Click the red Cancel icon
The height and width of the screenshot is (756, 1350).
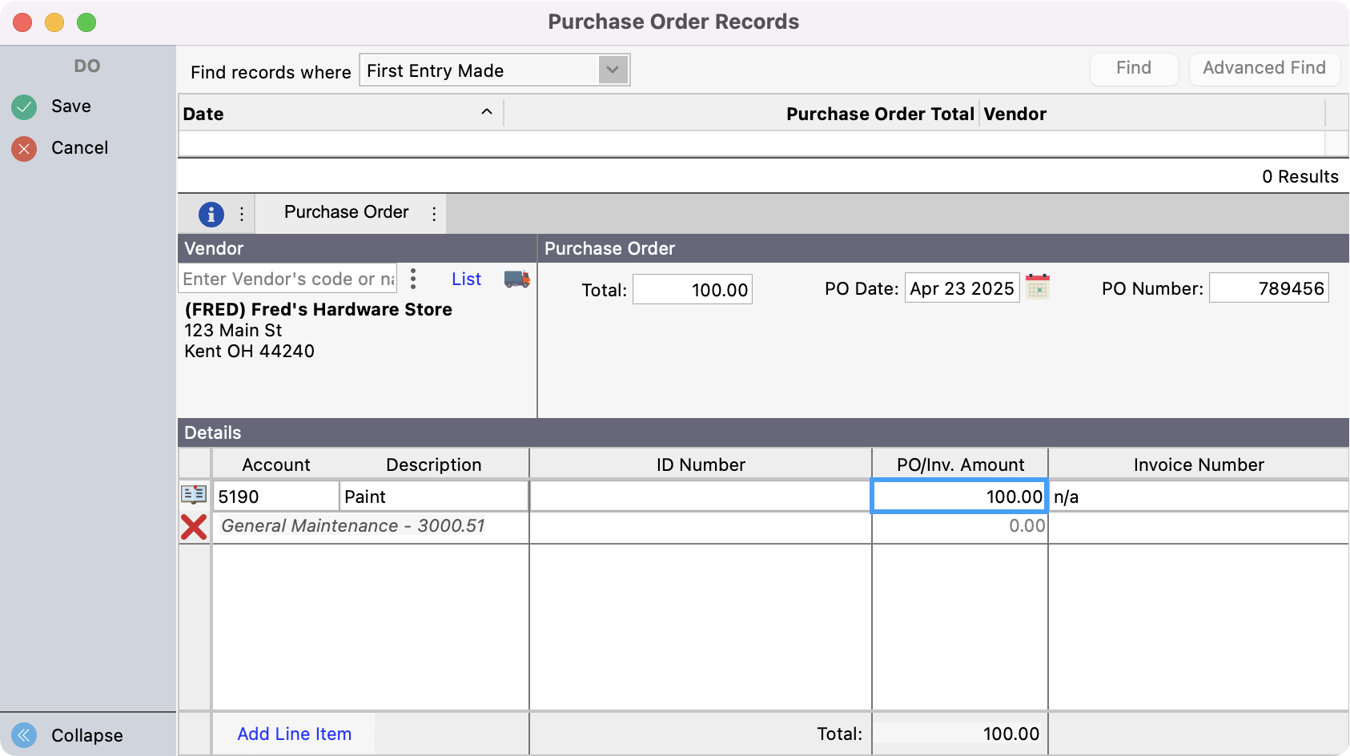pyautogui.click(x=24, y=148)
